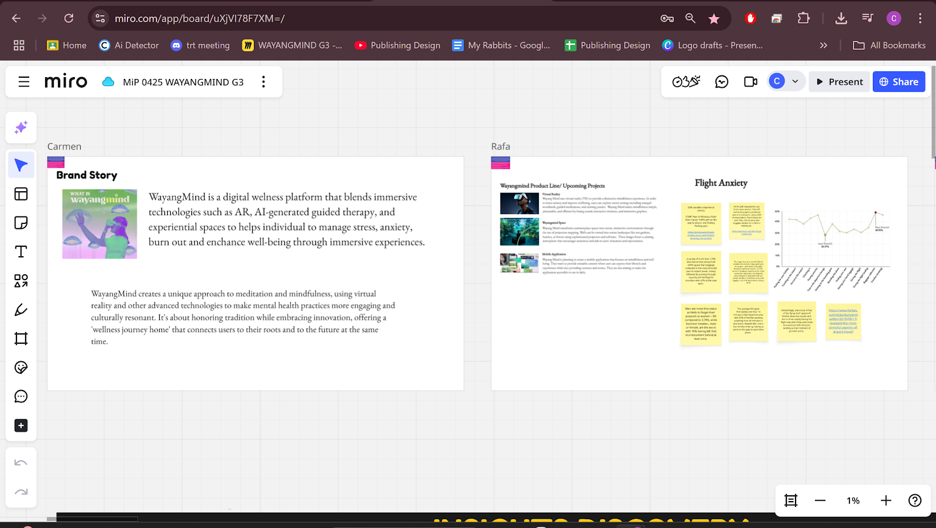Go to the Miro logo home
The width and height of the screenshot is (936, 528).
66,81
